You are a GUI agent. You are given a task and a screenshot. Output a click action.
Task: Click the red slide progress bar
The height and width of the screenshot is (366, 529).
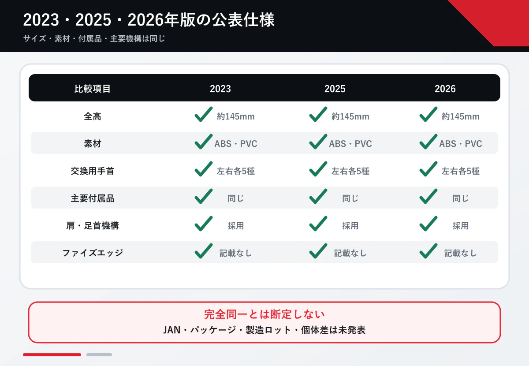coord(52,355)
